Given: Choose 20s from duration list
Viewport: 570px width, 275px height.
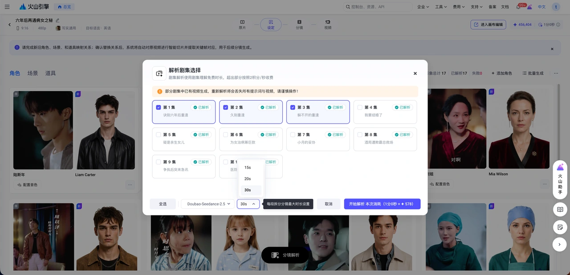Looking at the screenshot, I should pos(251,179).
